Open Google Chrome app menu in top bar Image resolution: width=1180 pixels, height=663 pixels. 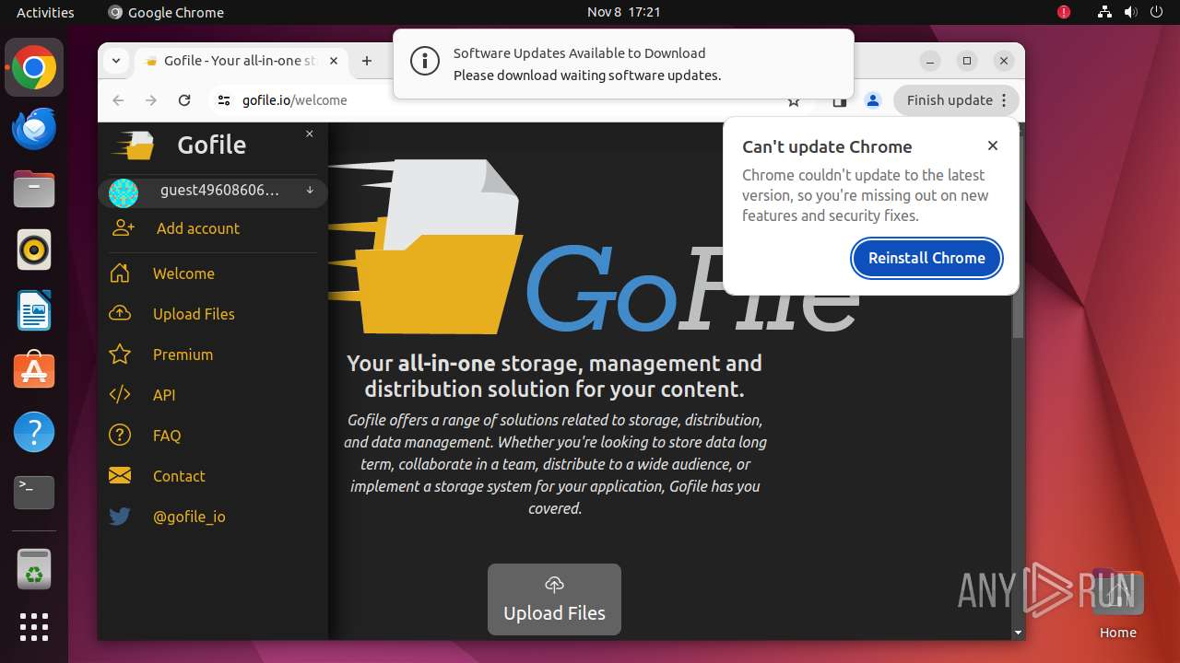[166, 12]
